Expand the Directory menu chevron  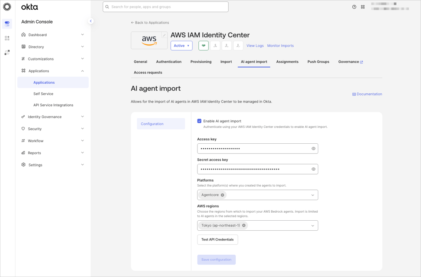pos(83,47)
